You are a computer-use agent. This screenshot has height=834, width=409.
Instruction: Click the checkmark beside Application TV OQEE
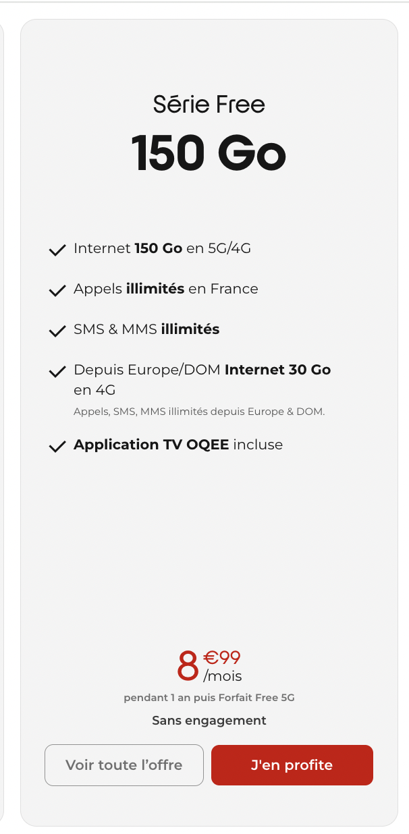(57, 446)
